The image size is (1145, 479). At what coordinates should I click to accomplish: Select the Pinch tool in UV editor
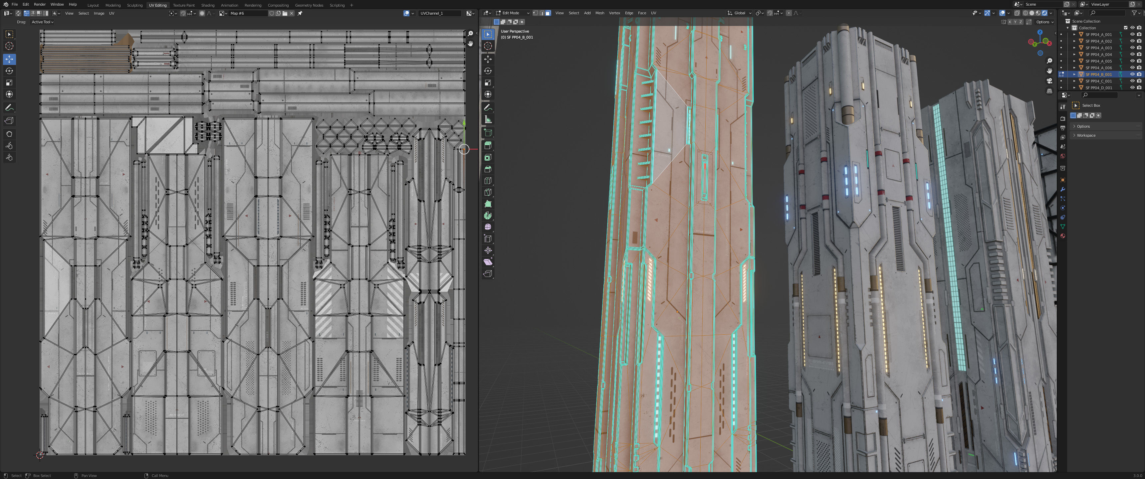tap(9, 157)
